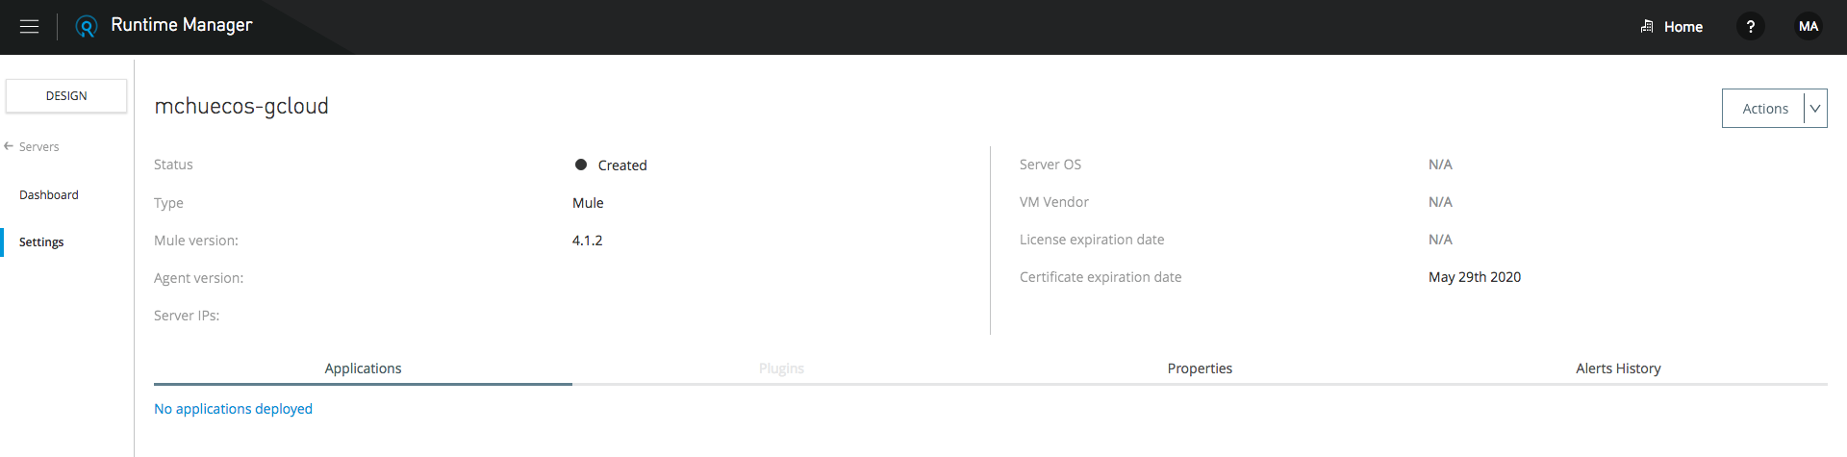Click the Agent version label
This screenshot has width=1847, height=457.
tap(198, 278)
